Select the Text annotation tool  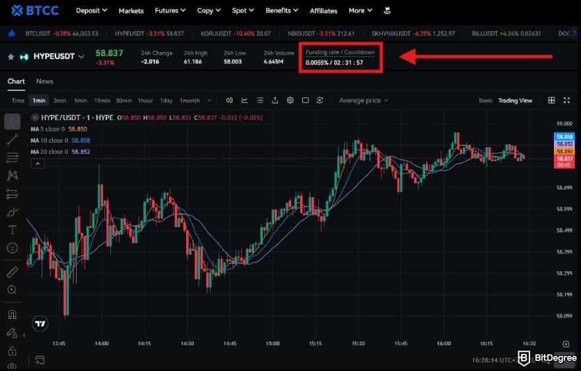point(13,230)
